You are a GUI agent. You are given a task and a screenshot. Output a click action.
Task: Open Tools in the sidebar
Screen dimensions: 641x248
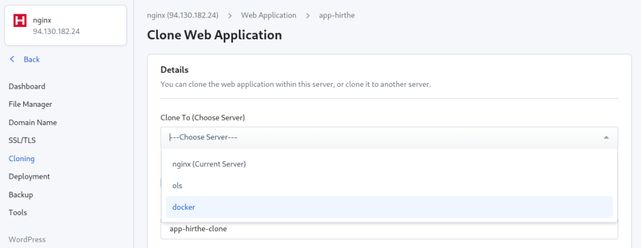pos(18,212)
